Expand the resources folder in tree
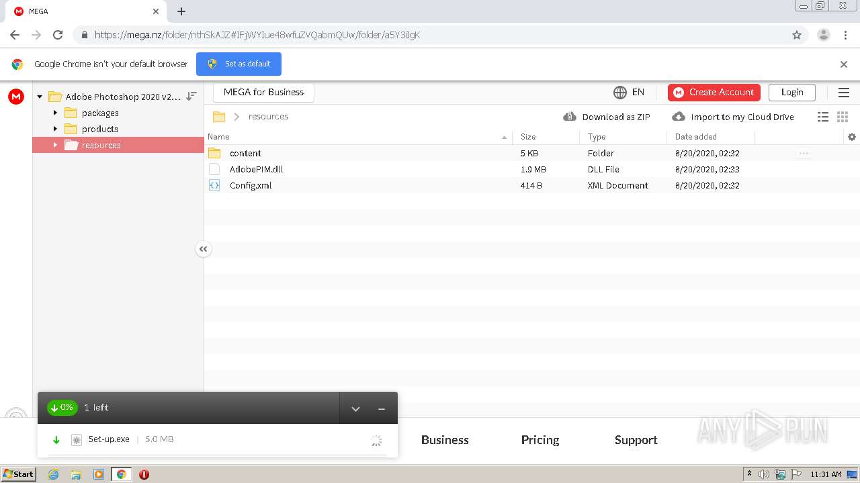Viewport: 860px width, 483px height. [55, 145]
